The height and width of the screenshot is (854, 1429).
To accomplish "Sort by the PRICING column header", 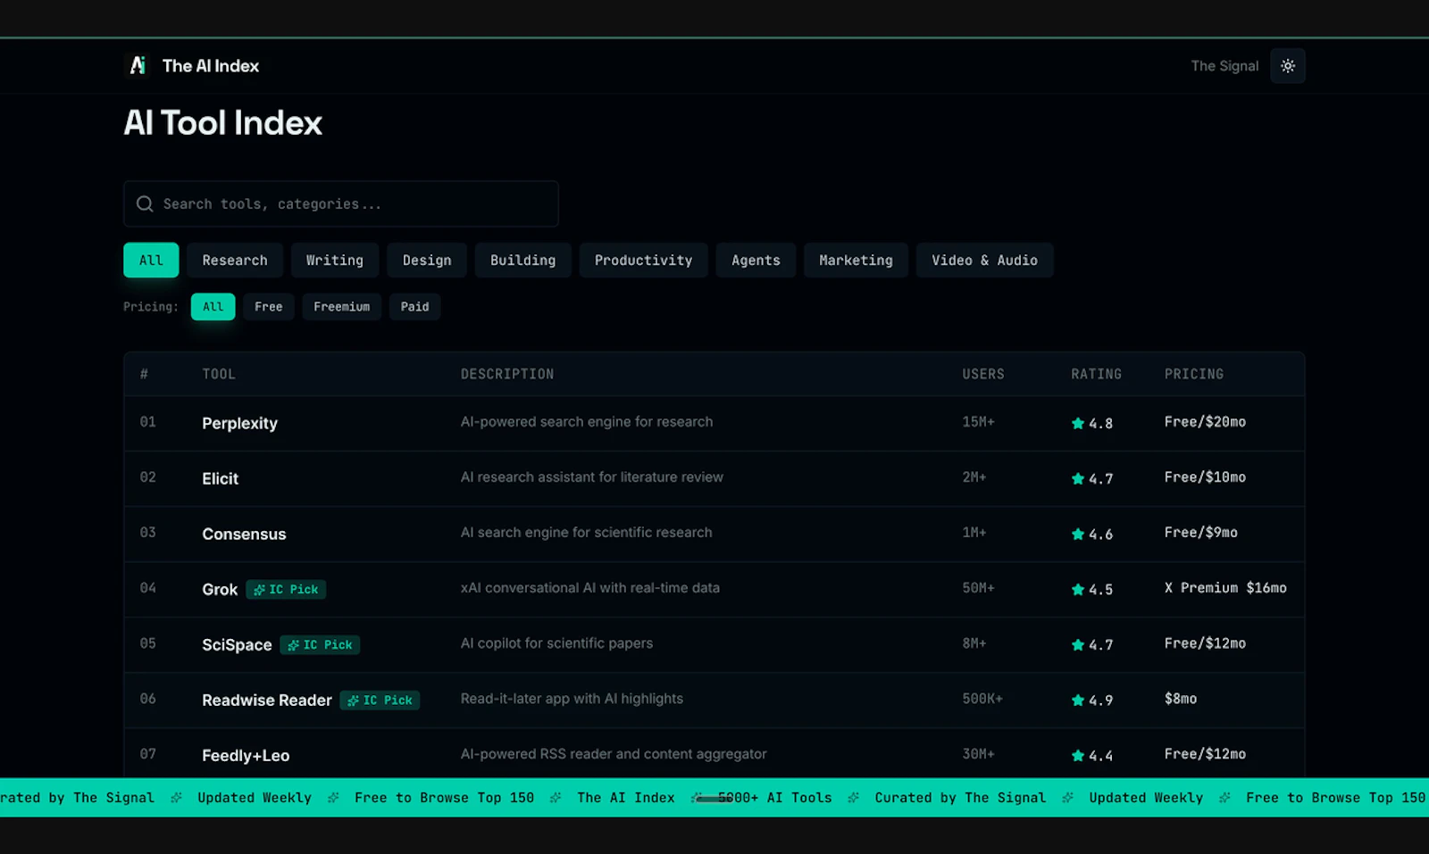I will [x=1194, y=374].
